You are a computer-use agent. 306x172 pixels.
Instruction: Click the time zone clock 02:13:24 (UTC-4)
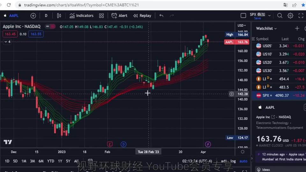[197, 161]
